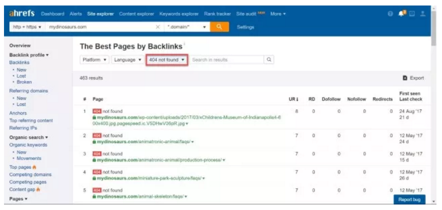This screenshot has width=442, height=210.
Task: Click the orange search button
Action: point(219,27)
